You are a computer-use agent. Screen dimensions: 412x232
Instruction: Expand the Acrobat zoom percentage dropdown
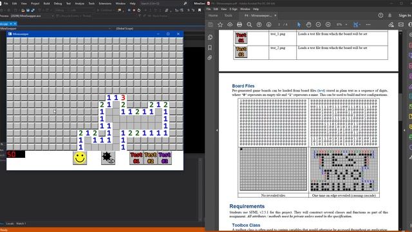[346, 24]
